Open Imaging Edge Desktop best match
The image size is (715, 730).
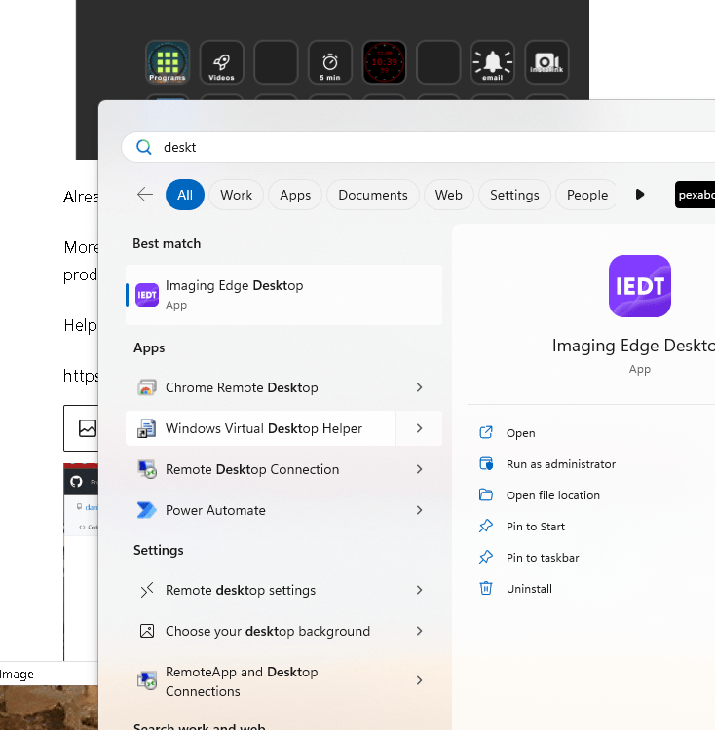[283, 295]
